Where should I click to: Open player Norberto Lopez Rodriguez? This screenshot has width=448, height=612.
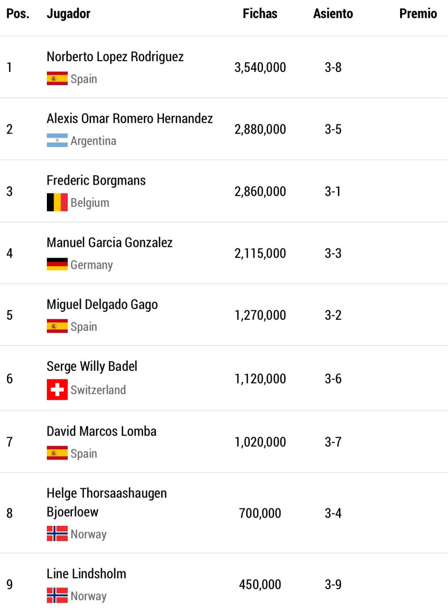pyautogui.click(x=115, y=57)
